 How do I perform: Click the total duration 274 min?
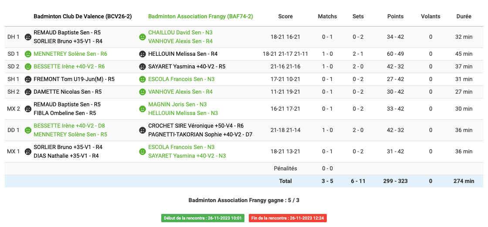(464, 181)
